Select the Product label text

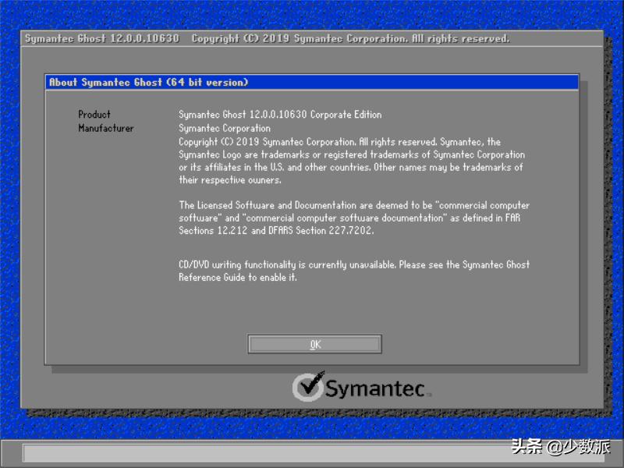pyautogui.click(x=94, y=114)
